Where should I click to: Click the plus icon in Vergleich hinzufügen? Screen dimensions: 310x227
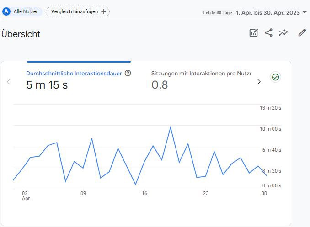tap(103, 11)
